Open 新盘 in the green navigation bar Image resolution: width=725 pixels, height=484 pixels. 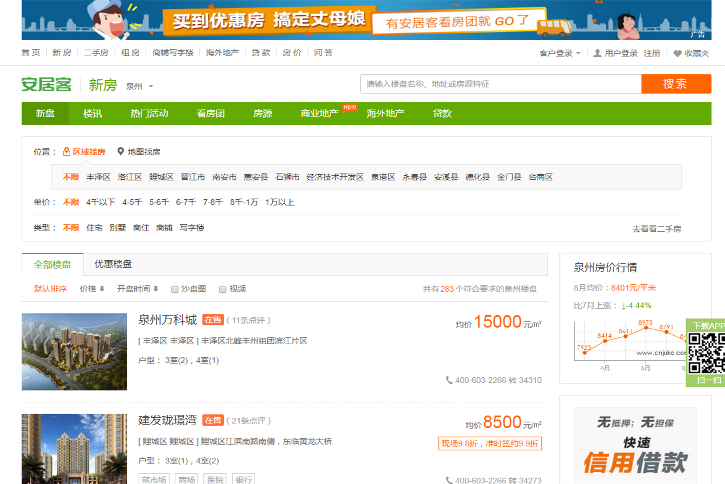[x=45, y=114]
